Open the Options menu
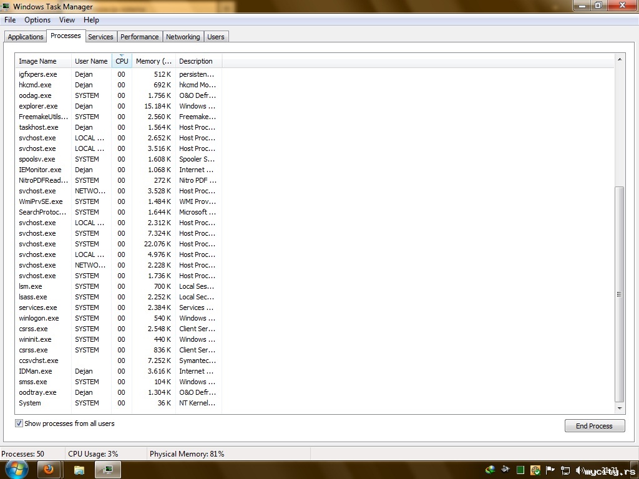The width and height of the screenshot is (639, 479). pyautogui.click(x=37, y=20)
